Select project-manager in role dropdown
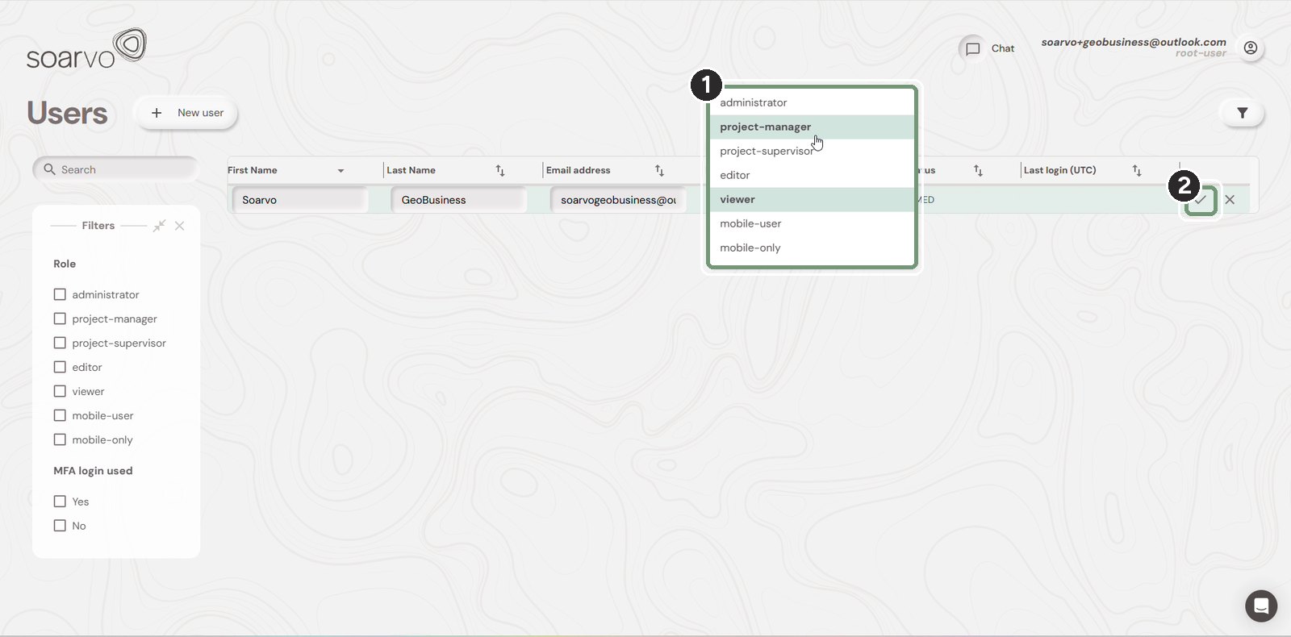The width and height of the screenshot is (1291, 637). click(x=812, y=127)
